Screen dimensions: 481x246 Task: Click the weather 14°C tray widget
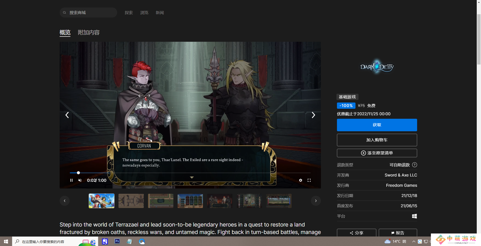(x=395, y=241)
